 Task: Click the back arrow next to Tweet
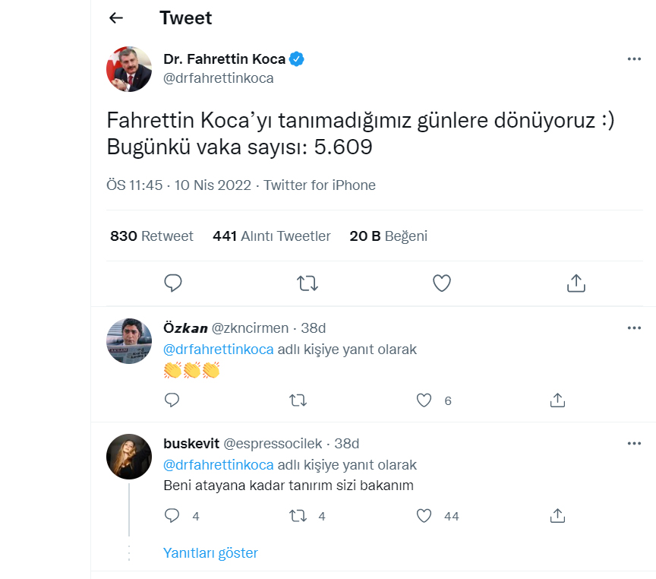click(116, 18)
